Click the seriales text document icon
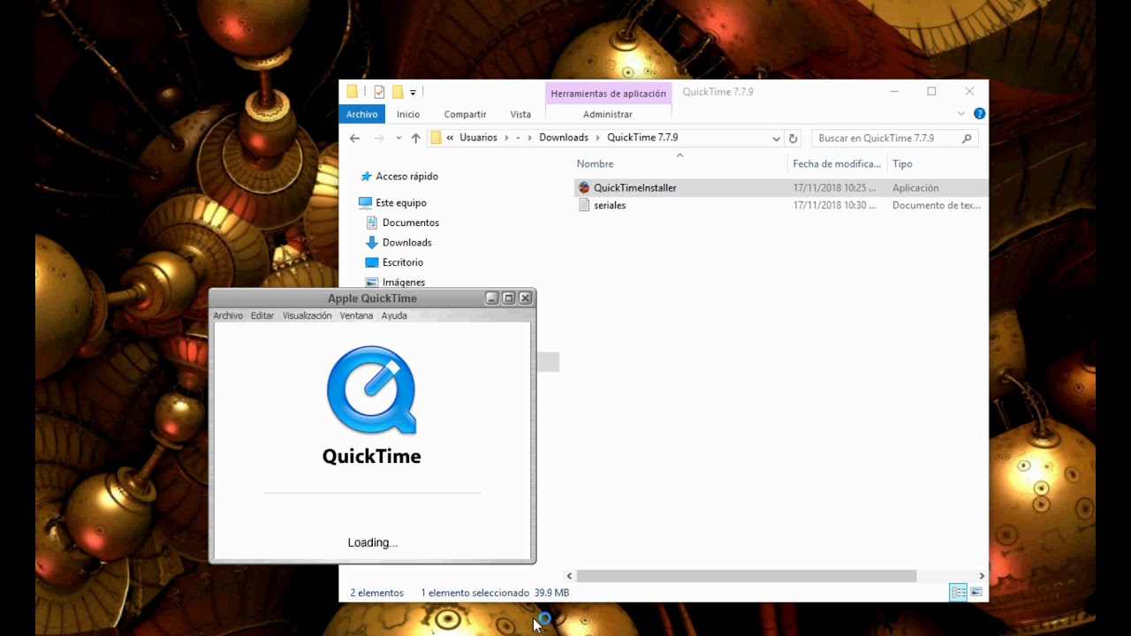Image resolution: width=1131 pixels, height=636 pixels. (x=583, y=205)
